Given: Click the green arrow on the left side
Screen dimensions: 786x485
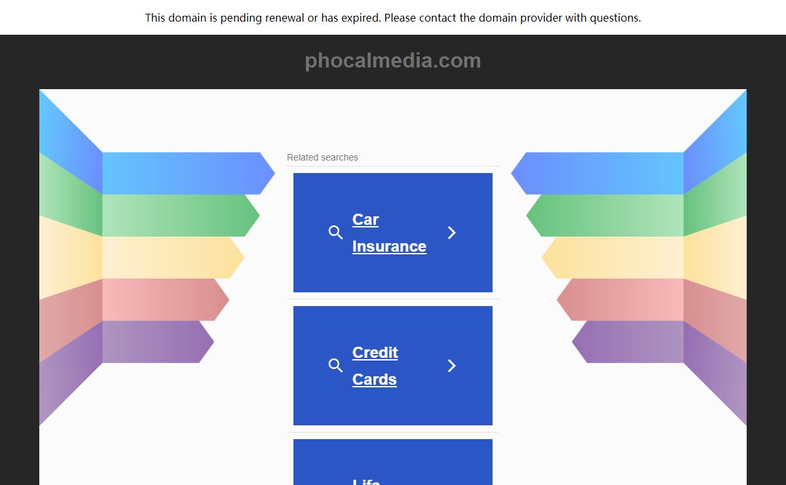Looking at the screenshot, I should click(x=181, y=216).
